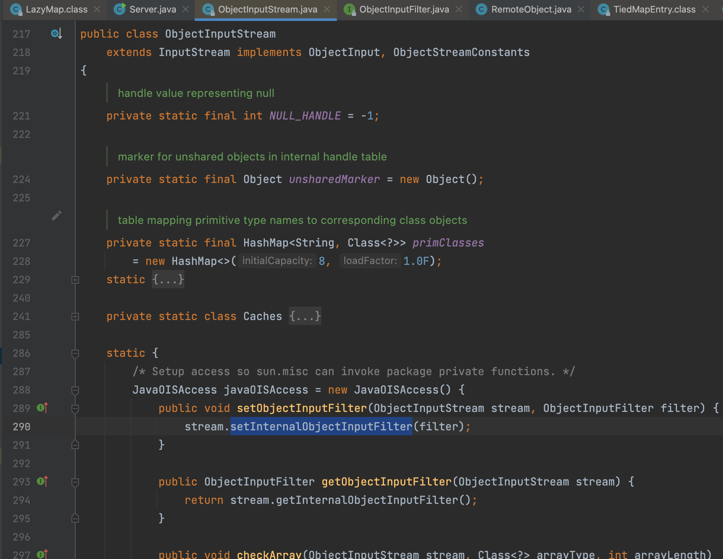The width and height of the screenshot is (723, 559).
Task: Click the TiedMapEntry.class file icon
Action: (x=603, y=9)
